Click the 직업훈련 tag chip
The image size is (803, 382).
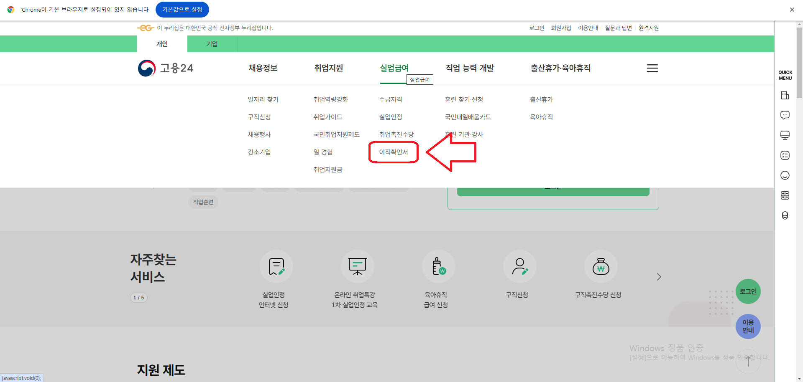click(x=203, y=202)
